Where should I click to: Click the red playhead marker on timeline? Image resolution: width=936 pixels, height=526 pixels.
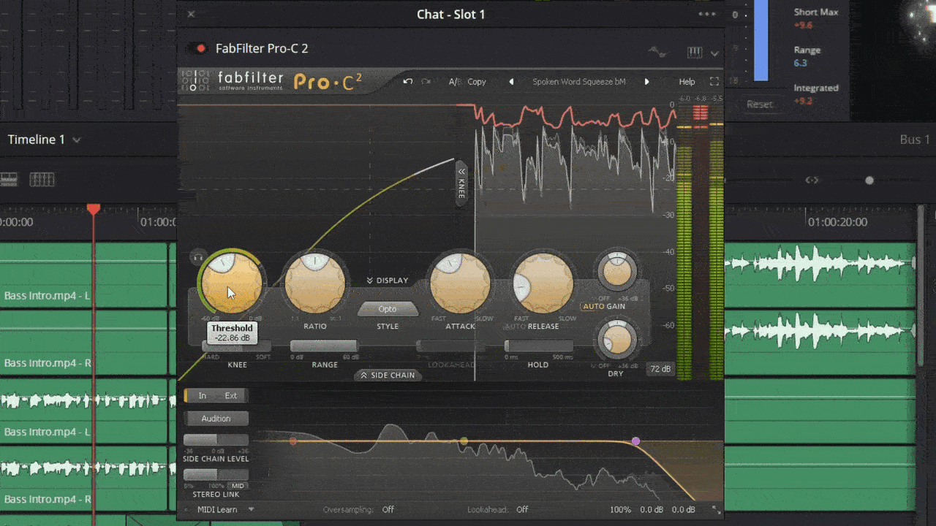(94, 210)
